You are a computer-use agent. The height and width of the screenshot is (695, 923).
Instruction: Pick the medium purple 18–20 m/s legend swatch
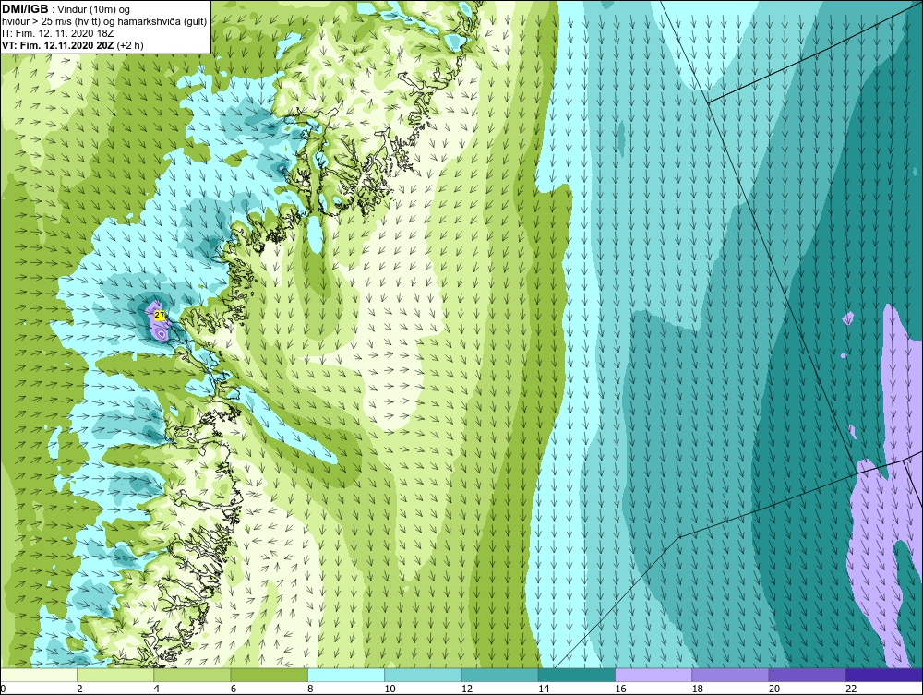pyautogui.click(x=730, y=675)
